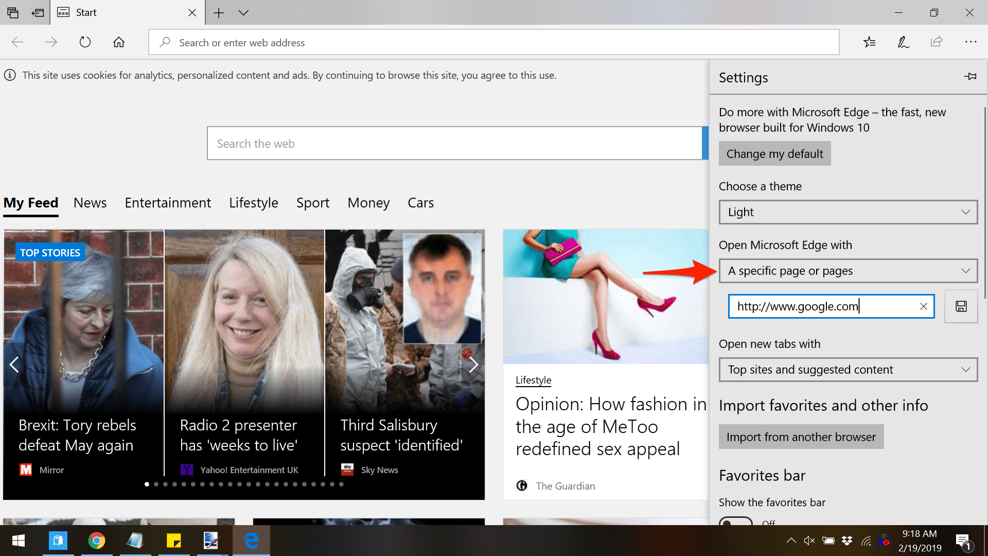Open the new tab plus icon

(x=219, y=13)
